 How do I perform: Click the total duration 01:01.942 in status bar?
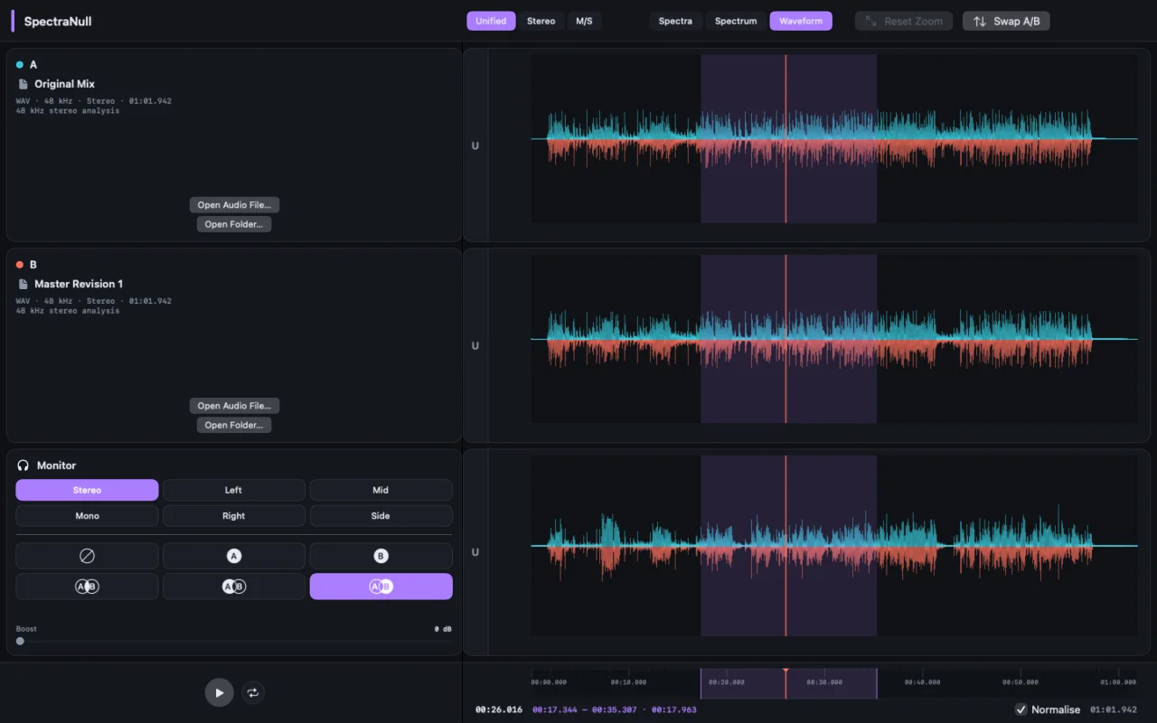1114,709
